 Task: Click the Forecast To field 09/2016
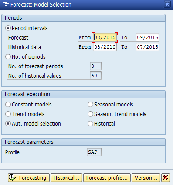coord(147,37)
